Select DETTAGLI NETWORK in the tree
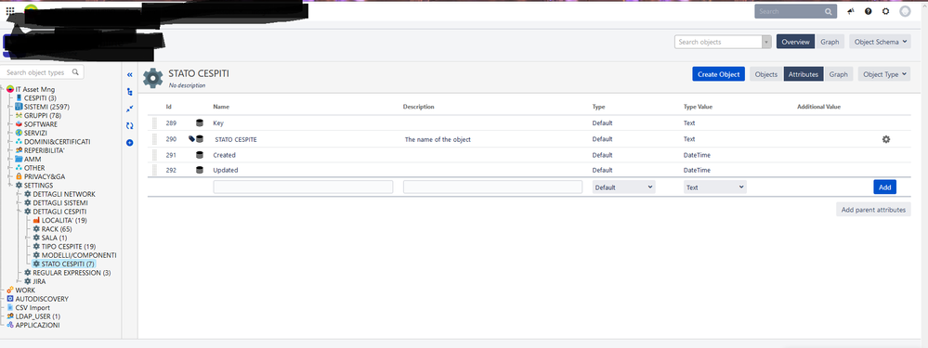The width and height of the screenshot is (928, 348). (x=64, y=194)
